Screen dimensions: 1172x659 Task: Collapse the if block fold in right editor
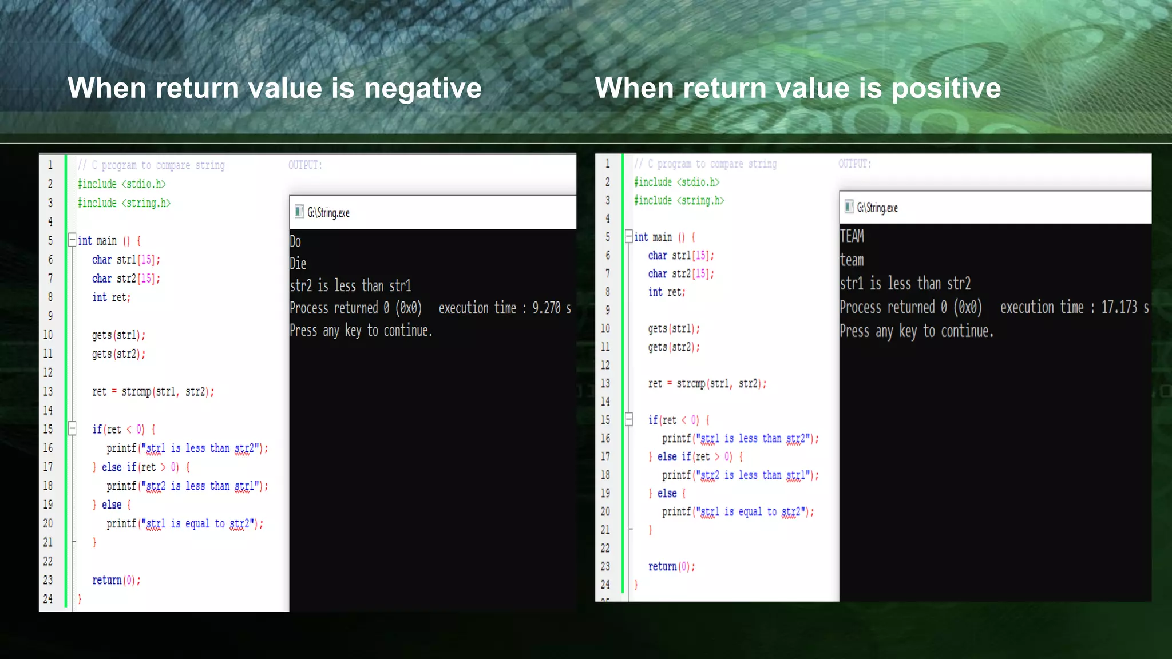tap(628, 419)
